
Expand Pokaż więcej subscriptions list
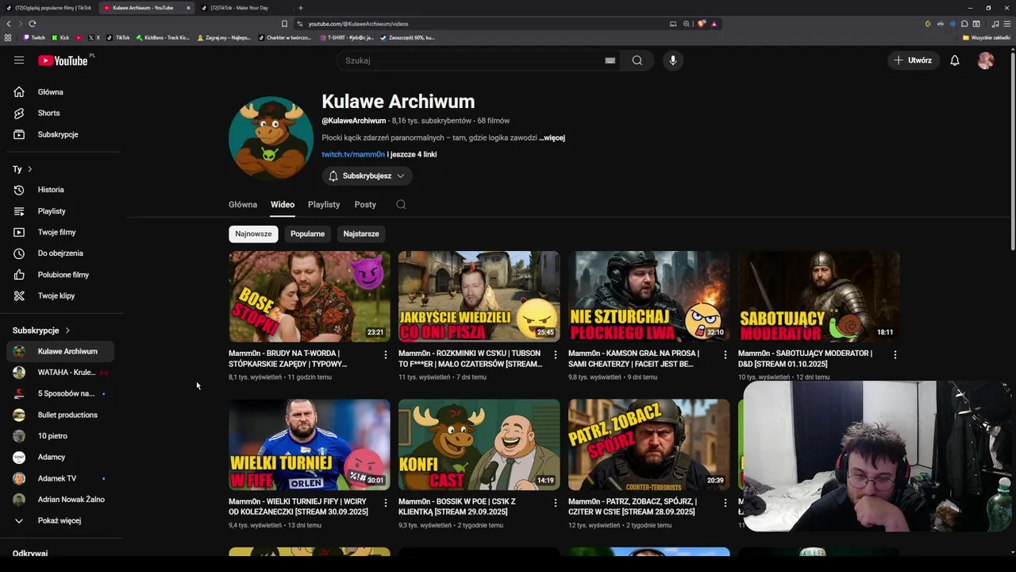(x=60, y=521)
